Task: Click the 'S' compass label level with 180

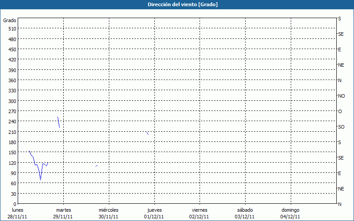Action: coord(339,142)
